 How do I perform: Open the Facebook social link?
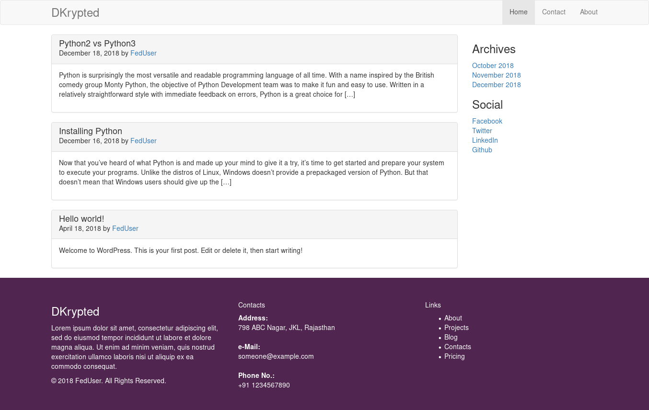(487, 121)
